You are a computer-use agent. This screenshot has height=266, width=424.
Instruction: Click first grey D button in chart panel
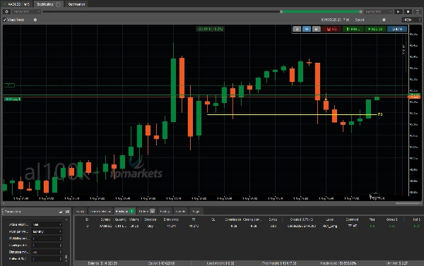pyautogui.click(x=297, y=29)
